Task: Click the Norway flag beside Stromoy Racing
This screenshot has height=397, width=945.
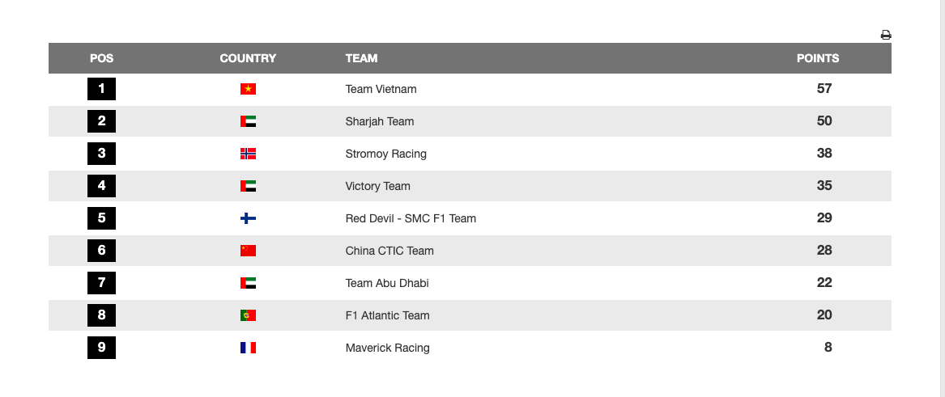Action: (x=248, y=154)
